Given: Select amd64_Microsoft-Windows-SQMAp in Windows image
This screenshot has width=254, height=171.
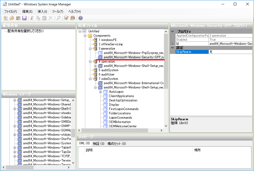Looking at the screenshot, I should click(47, 130).
